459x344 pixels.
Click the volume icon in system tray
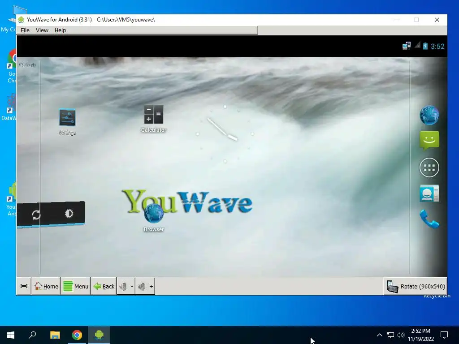tap(401, 335)
